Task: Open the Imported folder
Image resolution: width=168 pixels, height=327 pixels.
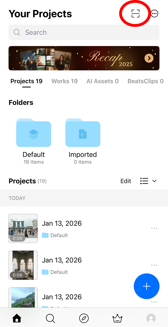Action: click(83, 133)
